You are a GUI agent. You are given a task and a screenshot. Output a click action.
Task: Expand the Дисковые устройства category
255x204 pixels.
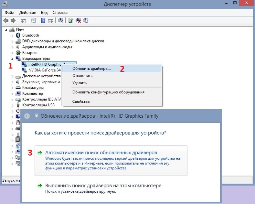click(12, 76)
